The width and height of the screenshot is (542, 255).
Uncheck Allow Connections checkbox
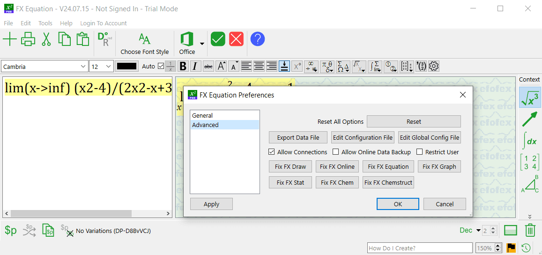271,152
